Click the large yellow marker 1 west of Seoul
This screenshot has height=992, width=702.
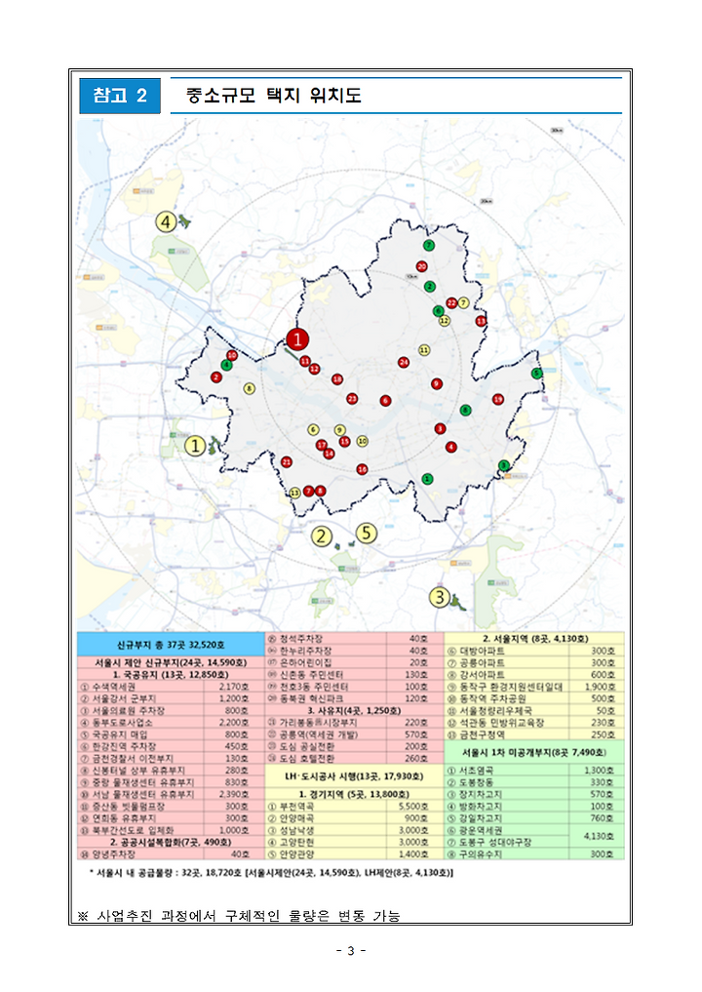click(195, 446)
